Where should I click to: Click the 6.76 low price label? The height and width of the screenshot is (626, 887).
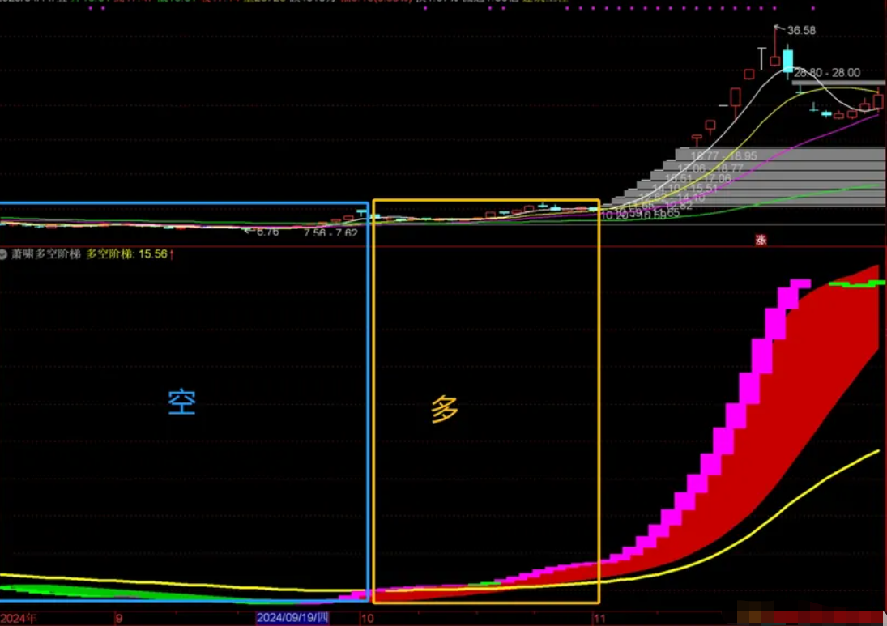[267, 232]
